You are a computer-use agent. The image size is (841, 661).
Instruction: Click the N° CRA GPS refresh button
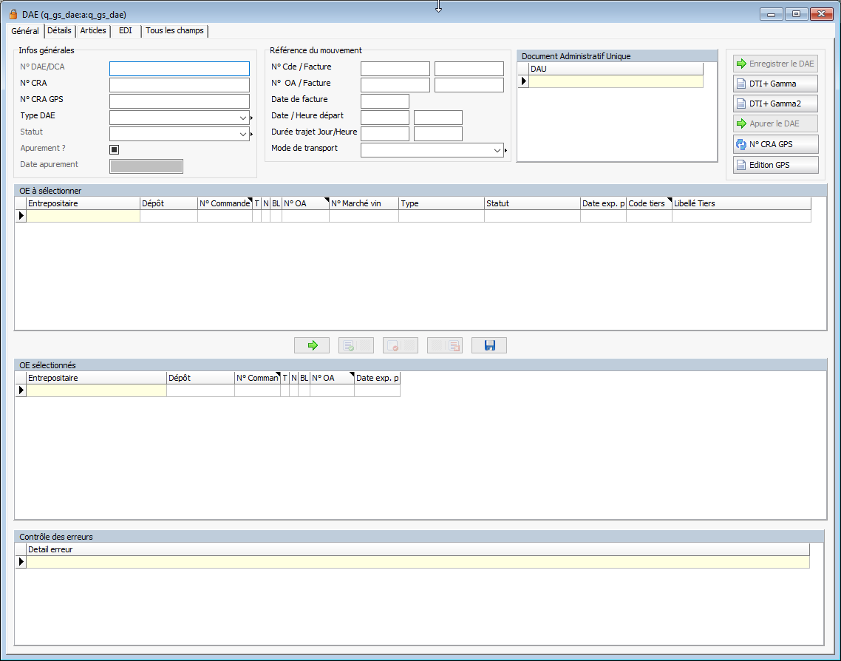pos(775,144)
